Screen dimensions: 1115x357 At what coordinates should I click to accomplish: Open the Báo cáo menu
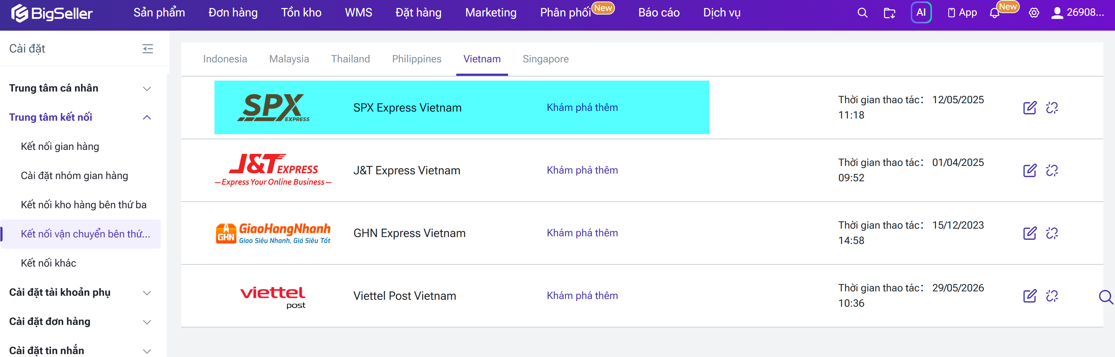(x=659, y=12)
